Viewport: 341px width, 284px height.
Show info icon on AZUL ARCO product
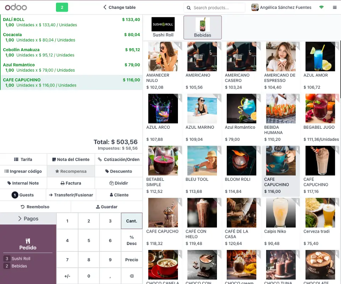[x=179, y=96]
